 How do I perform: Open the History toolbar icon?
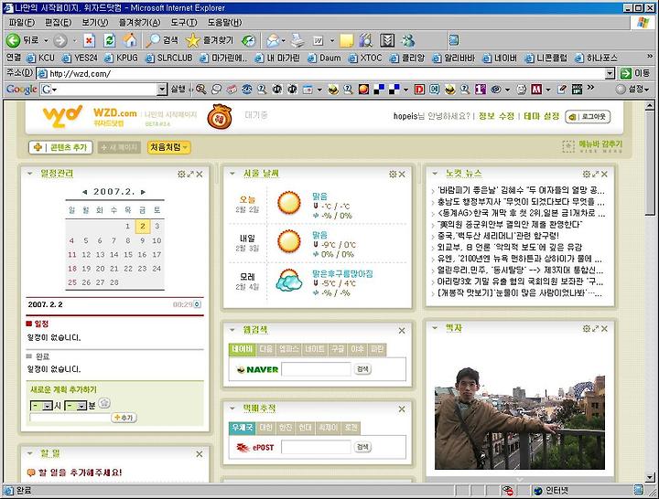point(249,41)
